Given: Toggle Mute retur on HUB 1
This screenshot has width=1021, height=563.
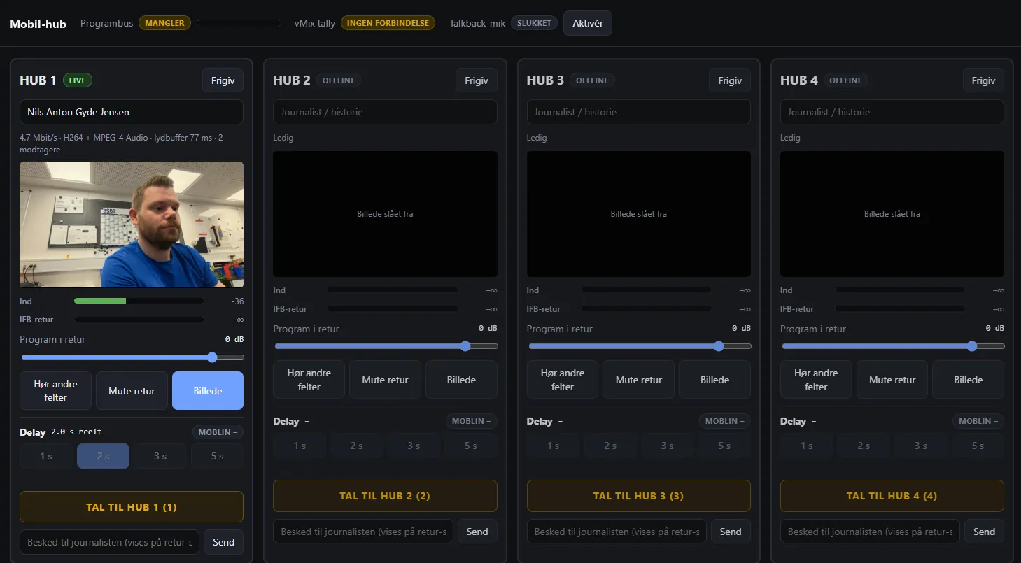Looking at the screenshot, I should click(x=132, y=391).
